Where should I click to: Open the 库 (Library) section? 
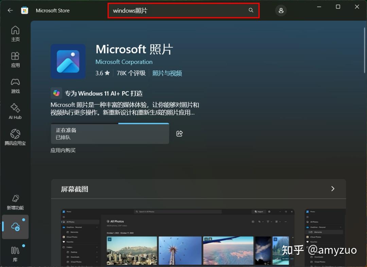point(15,253)
